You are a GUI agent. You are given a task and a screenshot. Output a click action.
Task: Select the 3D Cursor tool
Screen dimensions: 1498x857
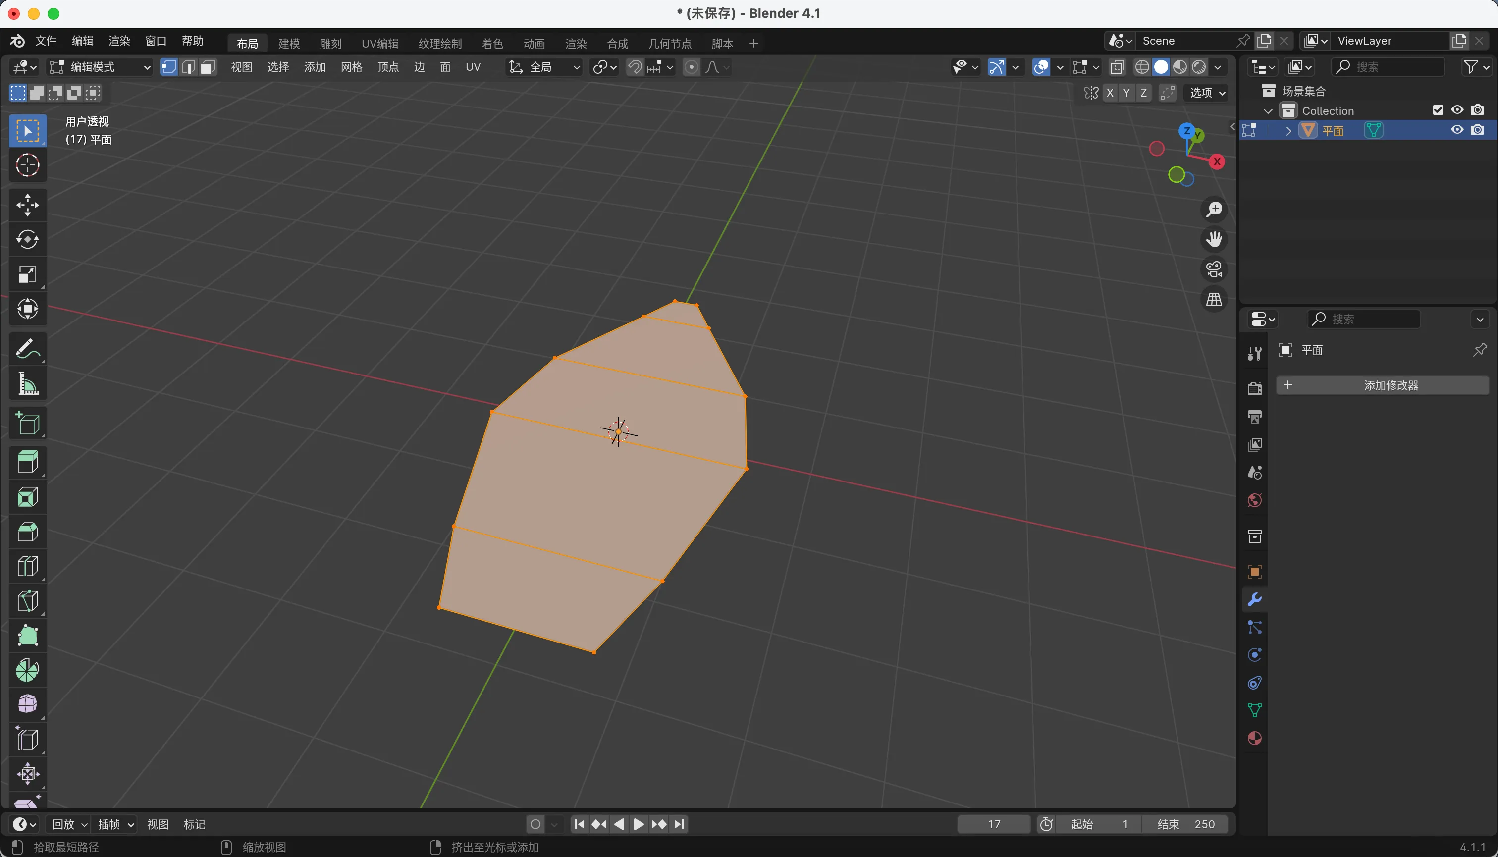coord(27,165)
